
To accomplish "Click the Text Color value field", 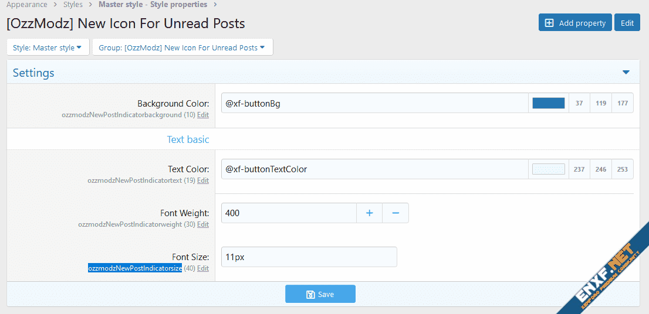I will point(374,169).
